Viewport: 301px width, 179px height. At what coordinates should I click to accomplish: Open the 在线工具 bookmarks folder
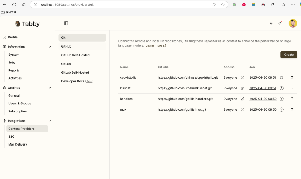tap(9, 12)
